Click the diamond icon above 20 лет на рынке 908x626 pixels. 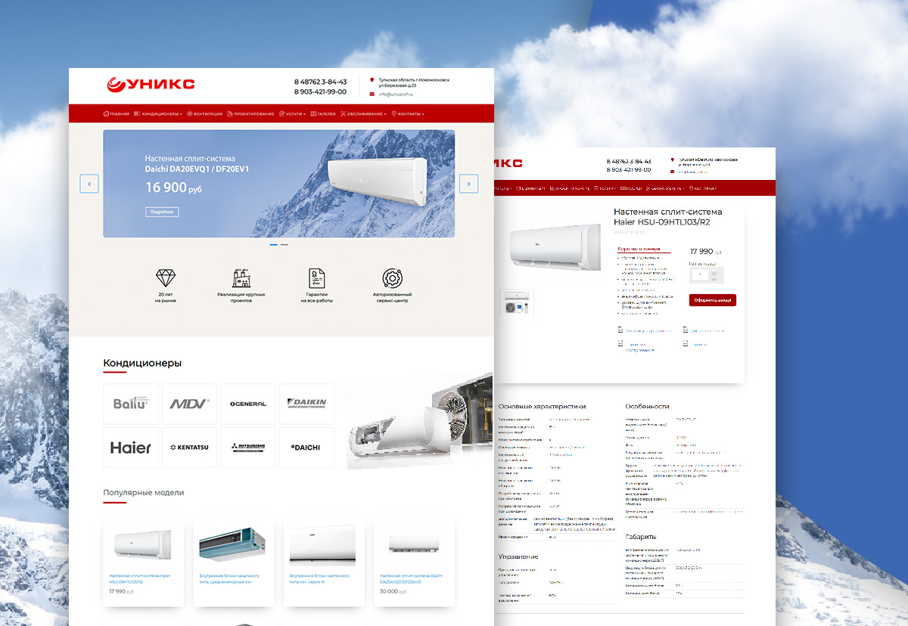tap(165, 277)
